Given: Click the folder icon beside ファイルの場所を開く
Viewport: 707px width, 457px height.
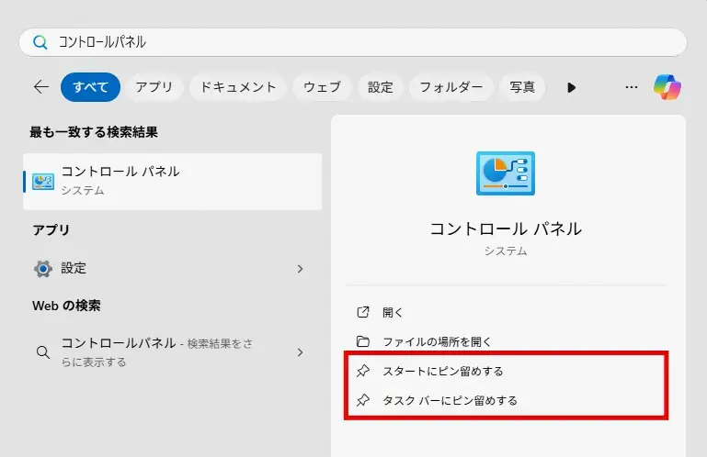Looking at the screenshot, I should pyautogui.click(x=363, y=341).
